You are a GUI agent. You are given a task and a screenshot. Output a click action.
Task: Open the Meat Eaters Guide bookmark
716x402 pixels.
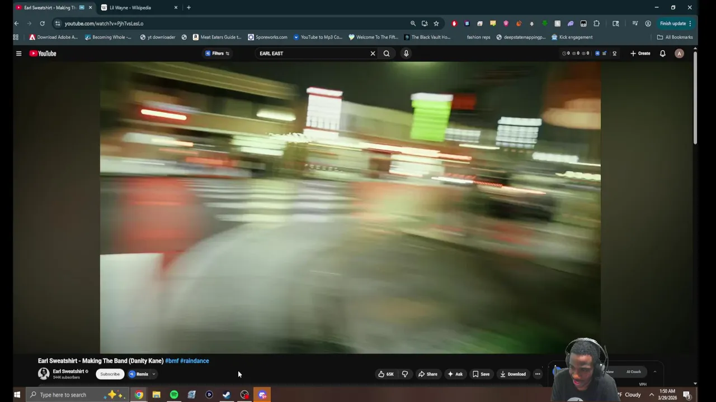(x=216, y=37)
